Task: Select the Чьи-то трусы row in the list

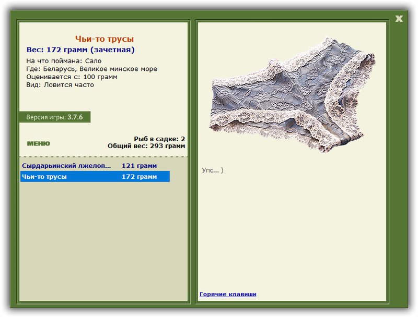Action: (95, 177)
